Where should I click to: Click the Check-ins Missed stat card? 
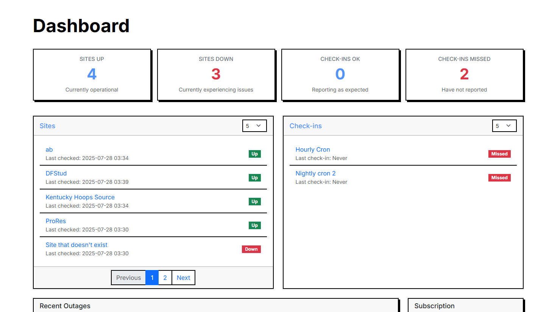pyautogui.click(x=464, y=75)
